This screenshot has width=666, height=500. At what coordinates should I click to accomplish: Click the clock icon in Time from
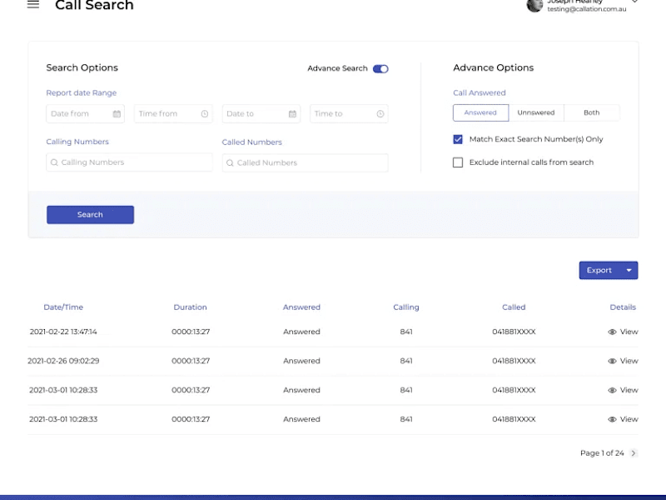pyautogui.click(x=205, y=114)
